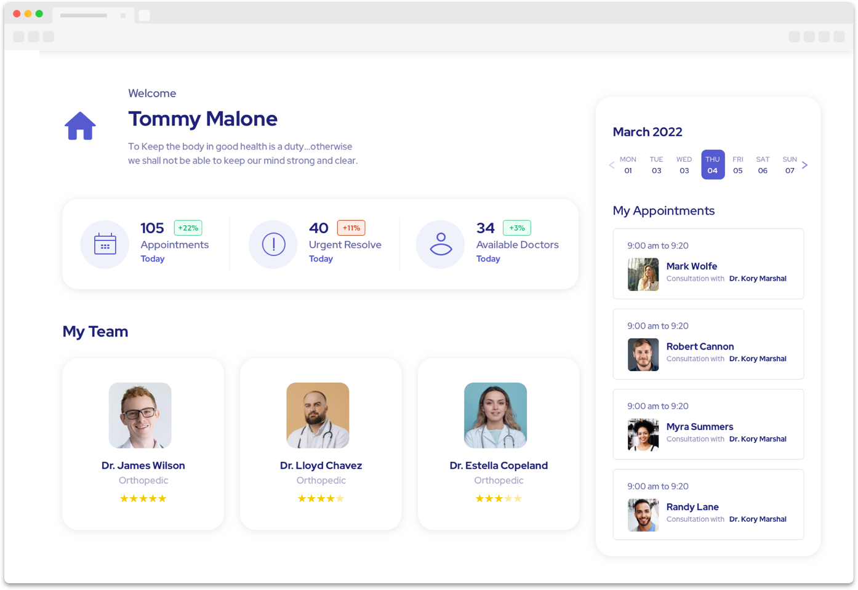
Task: Go to previous week in calendar
Action: click(611, 165)
